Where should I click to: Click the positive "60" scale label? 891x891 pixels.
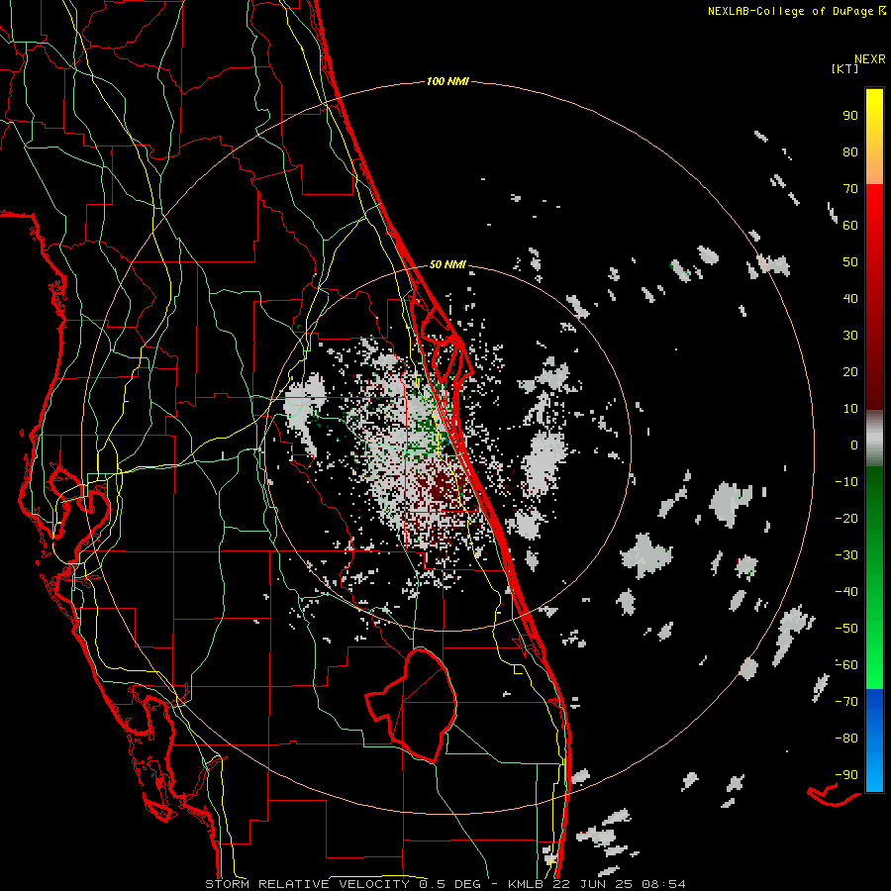(x=850, y=225)
